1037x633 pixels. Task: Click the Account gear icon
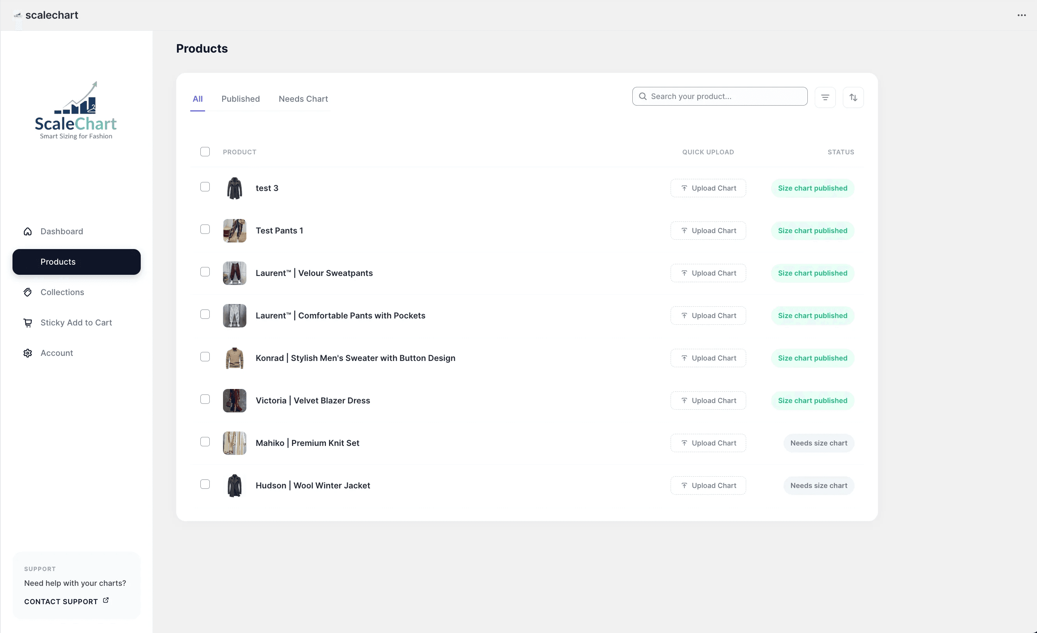[28, 353]
